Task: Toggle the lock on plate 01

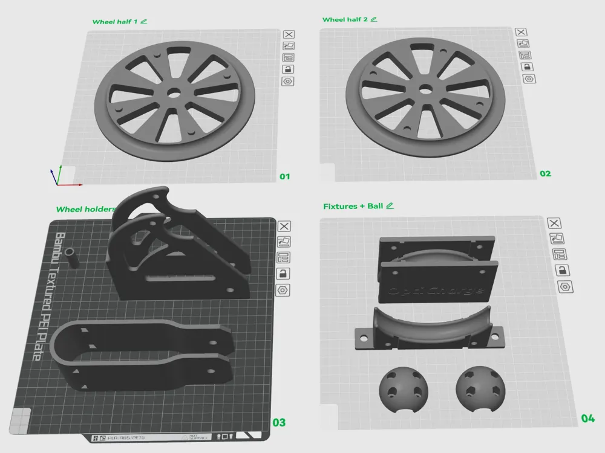Action: 289,69
